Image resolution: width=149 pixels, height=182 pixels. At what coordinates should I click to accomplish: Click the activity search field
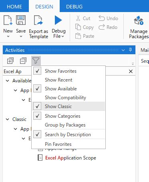[x=17, y=72]
